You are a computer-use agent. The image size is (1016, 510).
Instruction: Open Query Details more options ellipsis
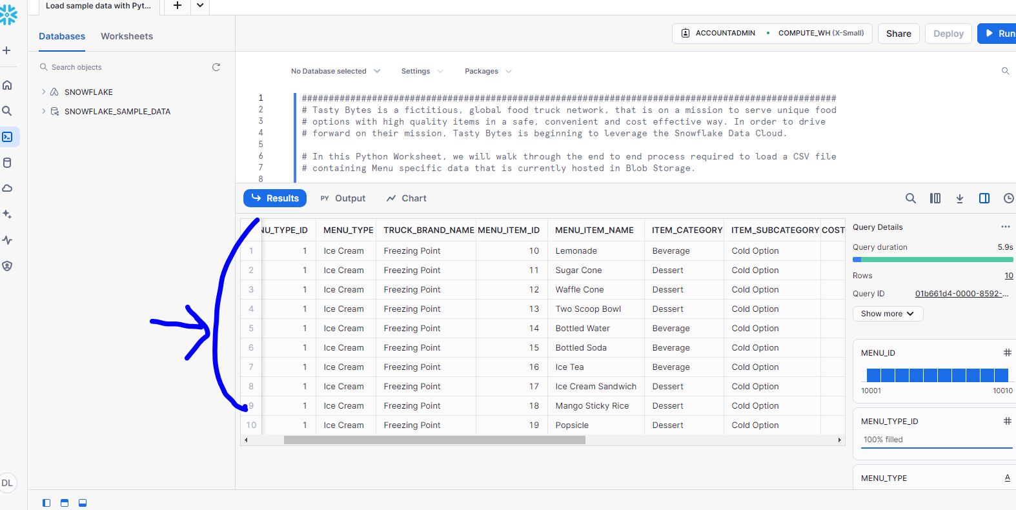(x=1006, y=227)
